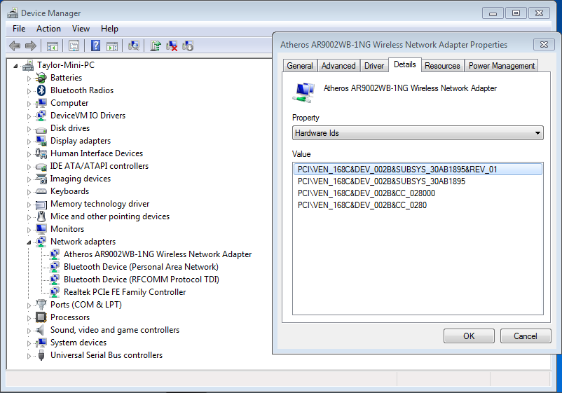
Task: Click the Disable device toolbar icon
Action: pyautogui.click(x=188, y=46)
